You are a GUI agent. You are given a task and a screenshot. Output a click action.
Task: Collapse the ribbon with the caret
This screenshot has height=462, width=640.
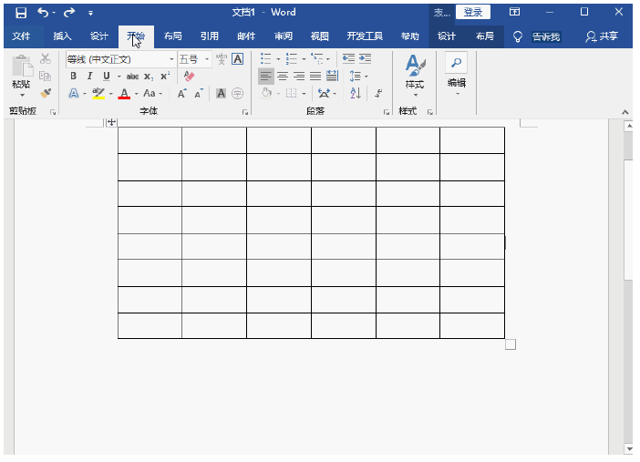(625, 112)
